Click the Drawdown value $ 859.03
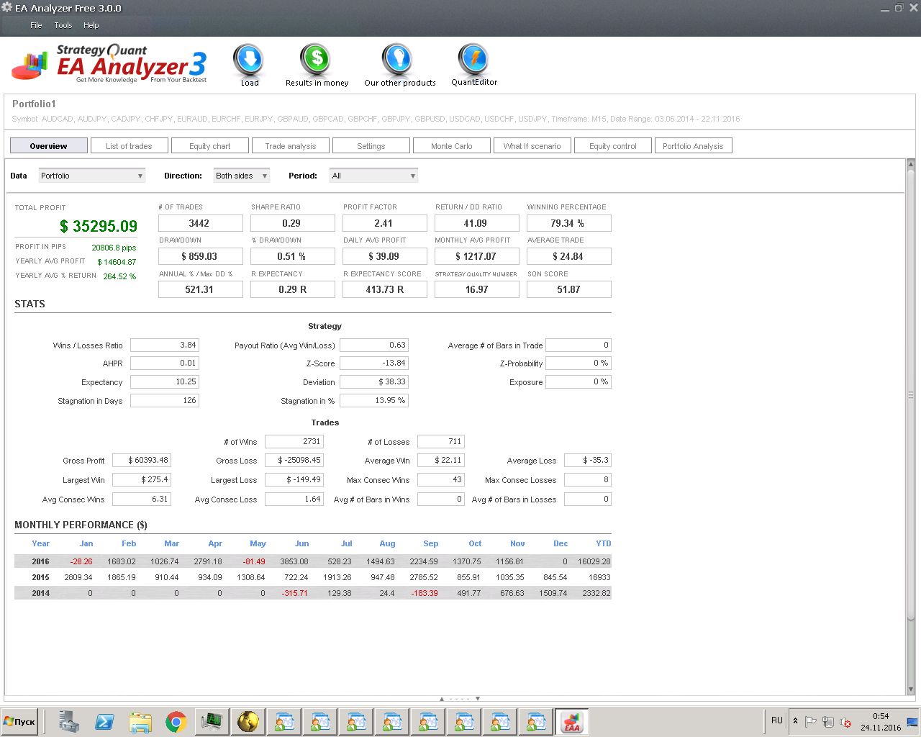 (200, 256)
